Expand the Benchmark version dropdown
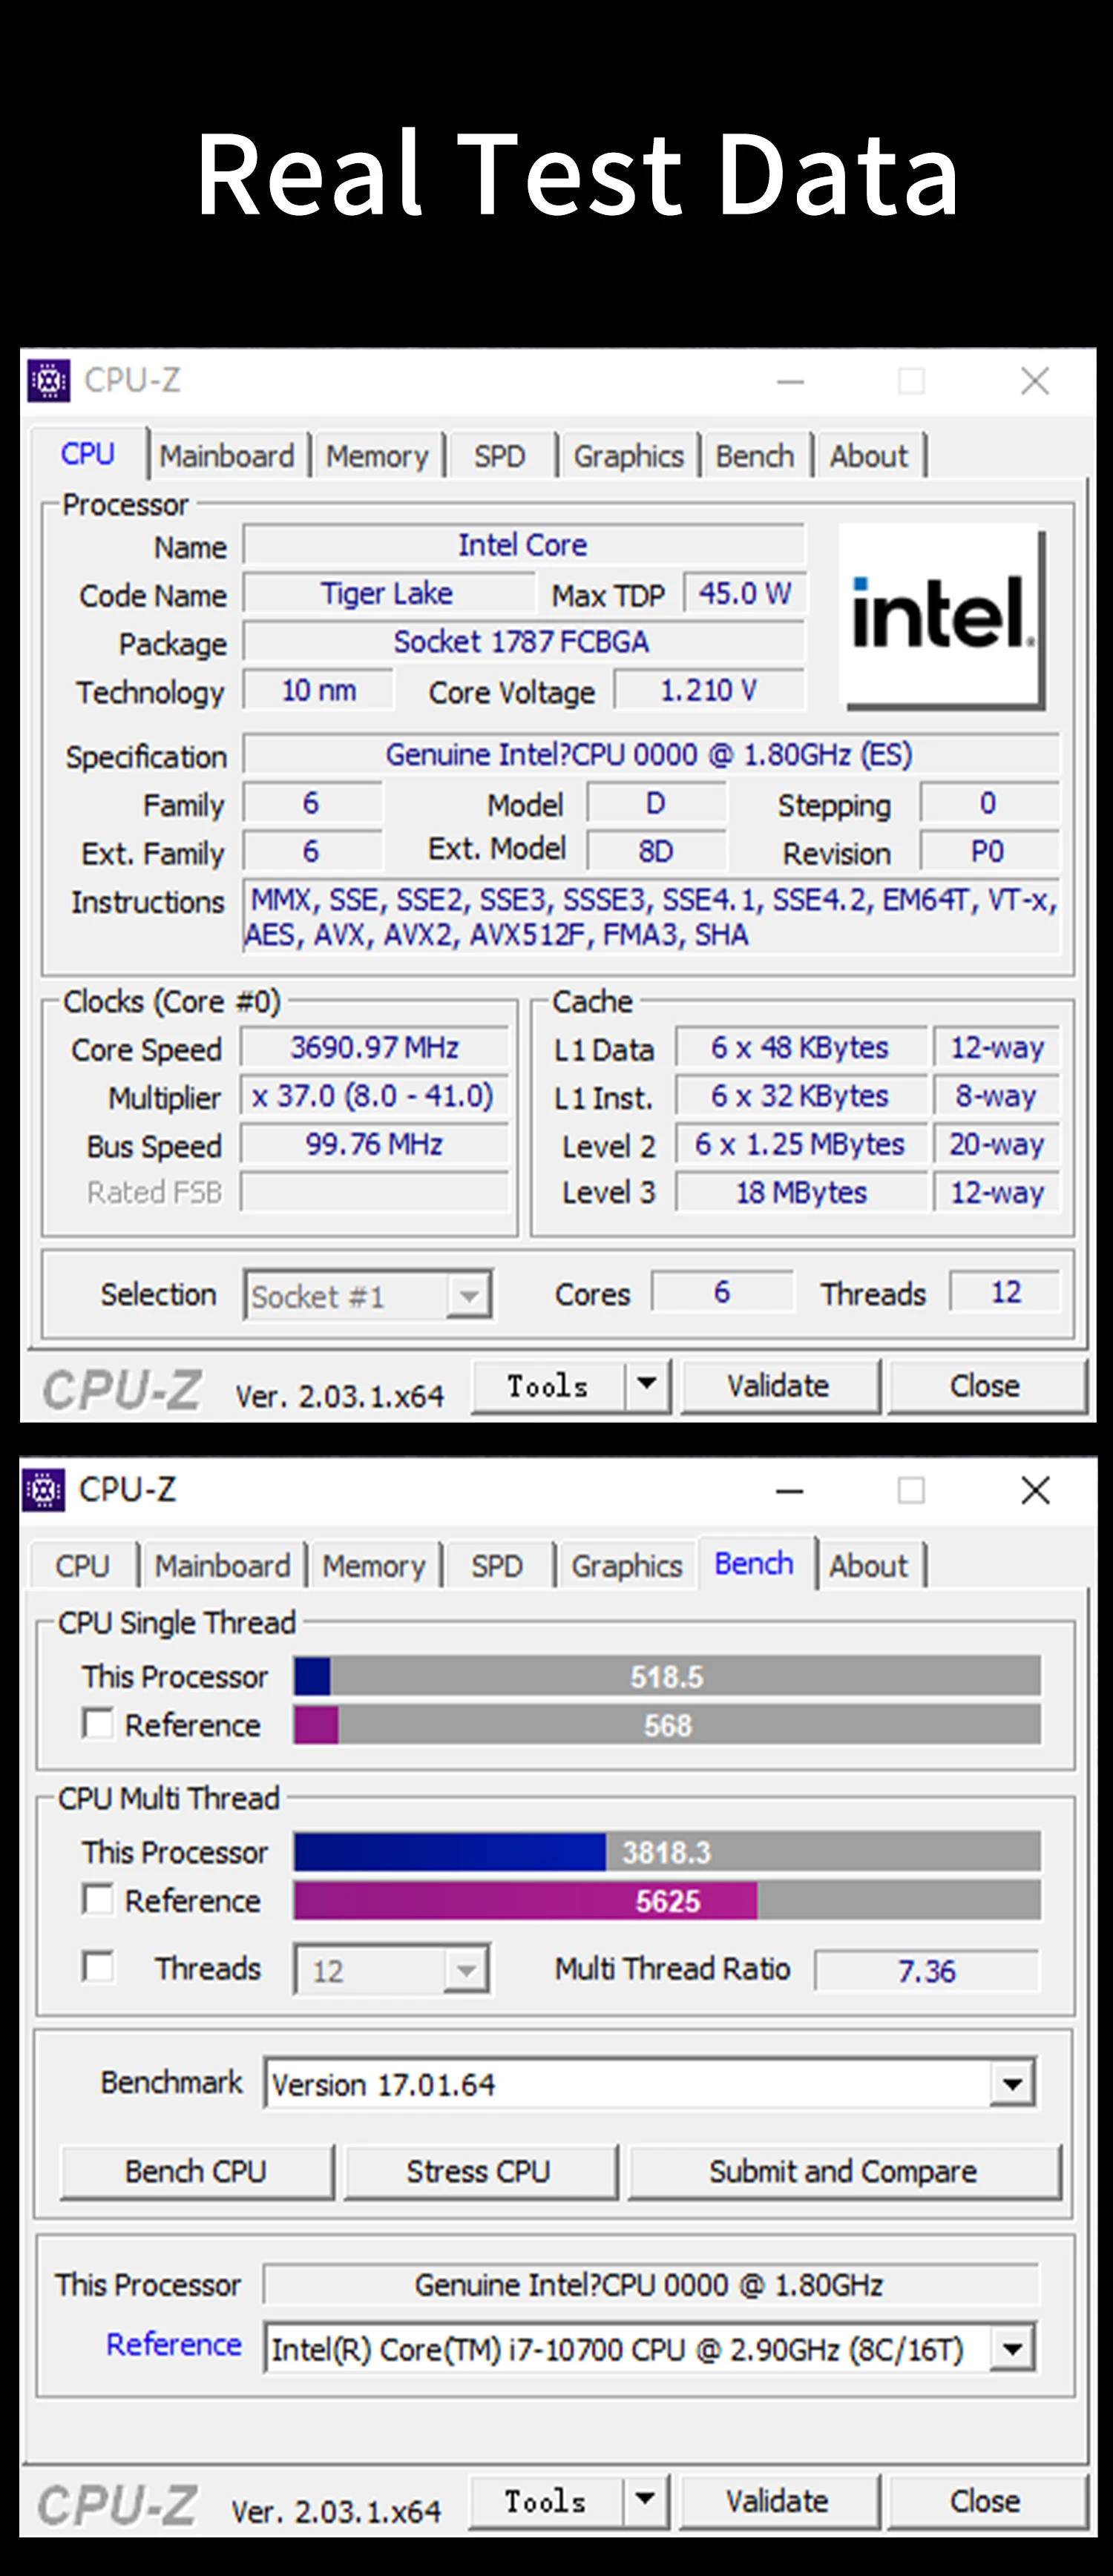Viewport: 1113px width, 2576px height. coord(1012,2084)
